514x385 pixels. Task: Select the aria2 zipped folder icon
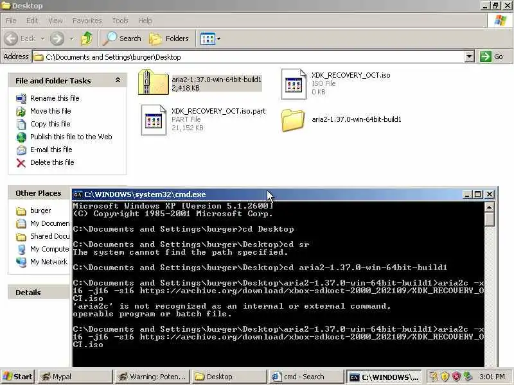coord(153,82)
